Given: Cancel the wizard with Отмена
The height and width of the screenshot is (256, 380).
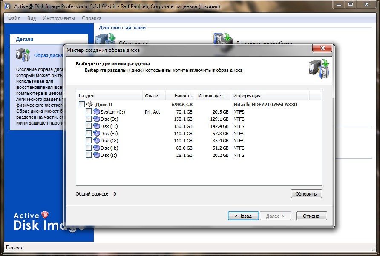Looking at the screenshot, I should click(x=311, y=216).
